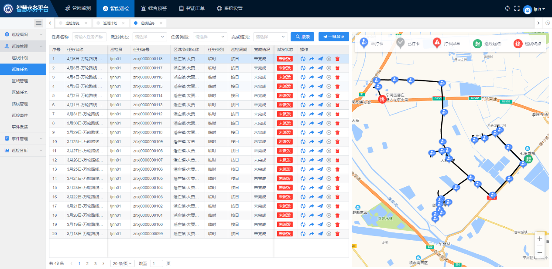Click the refresh icon in row 1
Screen dimensions: 552x269
click(303, 59)
